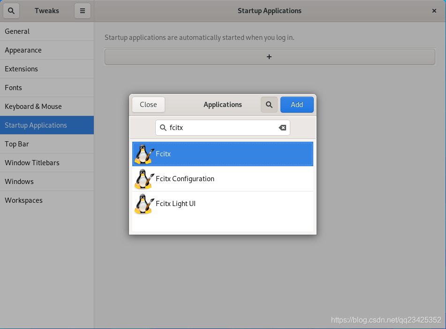
Task: Click the Fcitx penguin icon
Action: [144, 154]
